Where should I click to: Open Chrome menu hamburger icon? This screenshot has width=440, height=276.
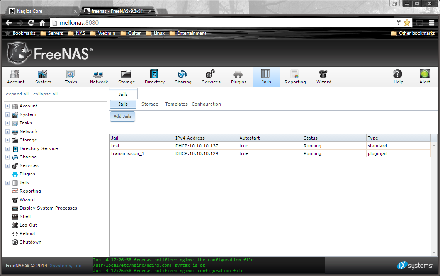click(432, 23)
